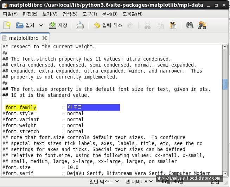Minimize the matplotlibrc editor window
Screen dimensions: 230x187
[x=209, y=5]
